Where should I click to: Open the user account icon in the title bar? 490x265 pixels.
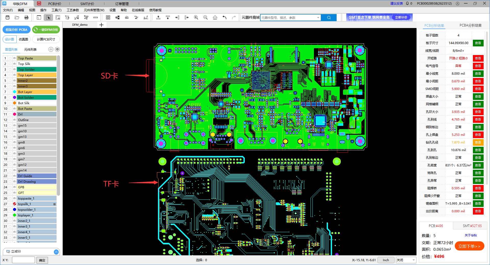tap(458, 4)
